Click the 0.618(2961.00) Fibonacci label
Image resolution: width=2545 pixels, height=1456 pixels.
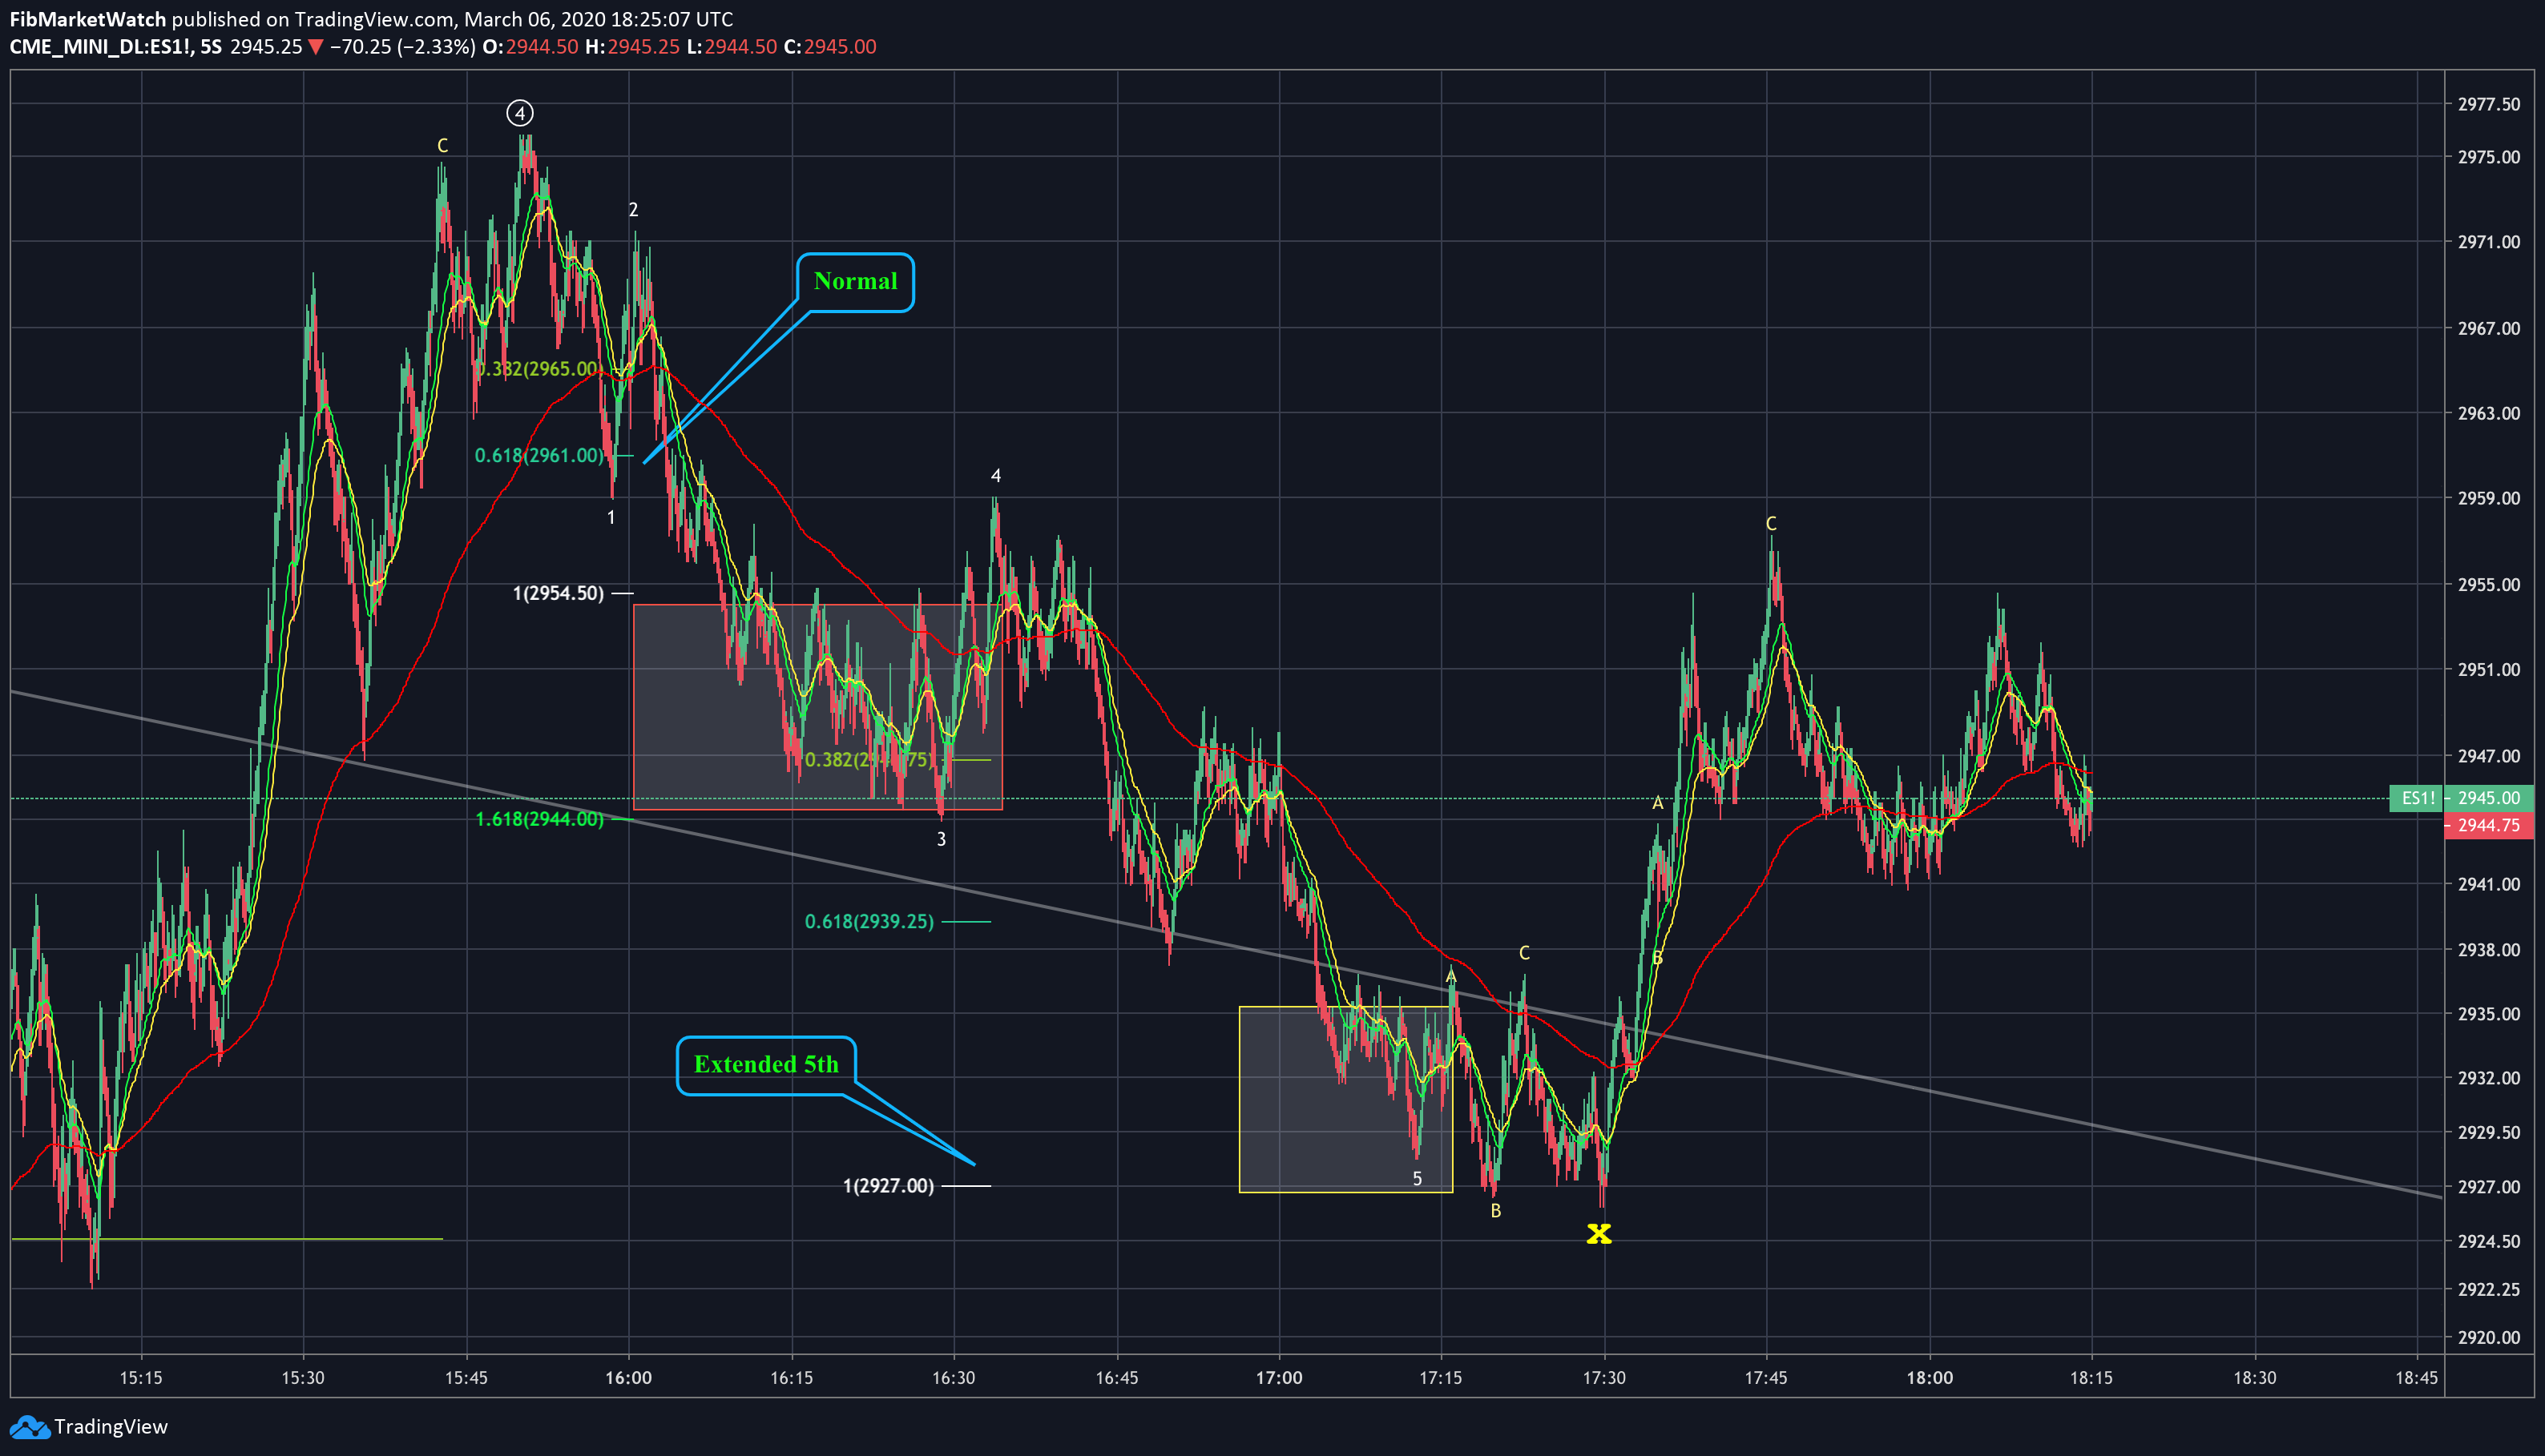539,456
